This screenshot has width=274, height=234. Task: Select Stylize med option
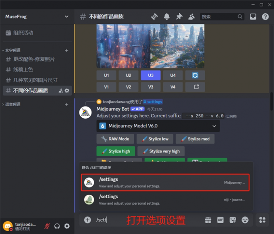click(x=195, y=139)
